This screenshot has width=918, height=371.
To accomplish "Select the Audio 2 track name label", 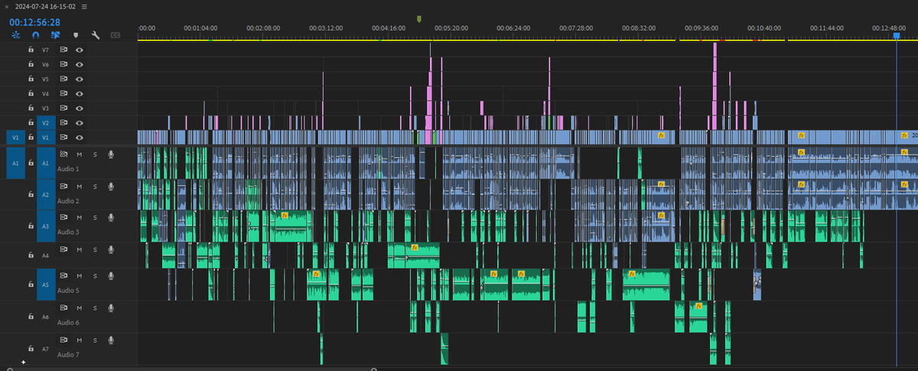I will tap(67, 201).
